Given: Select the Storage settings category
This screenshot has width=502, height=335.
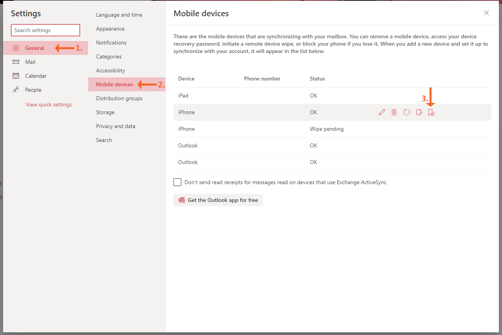Looking at the screenshot, I should tap(105, 112).
